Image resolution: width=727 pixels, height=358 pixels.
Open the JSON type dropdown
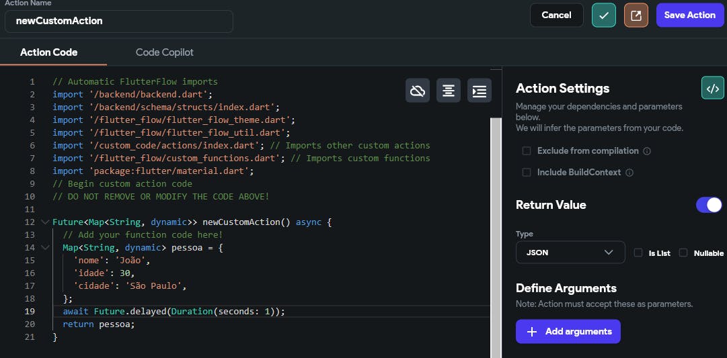[x=570, y=253]
